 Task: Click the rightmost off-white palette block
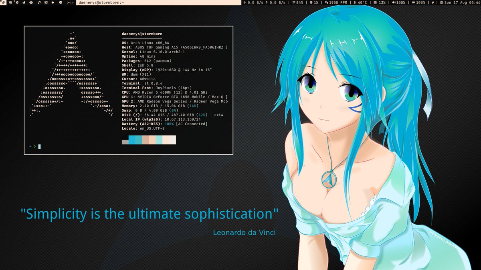tap(173, 140)
